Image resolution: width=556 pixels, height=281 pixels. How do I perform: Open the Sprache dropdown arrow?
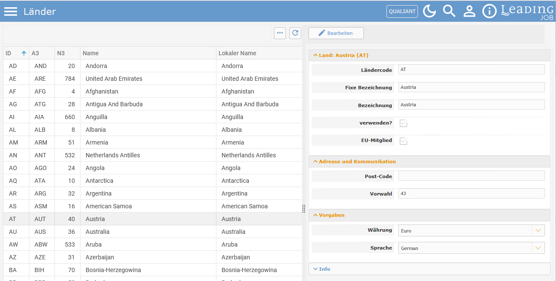tap(538, 248)
